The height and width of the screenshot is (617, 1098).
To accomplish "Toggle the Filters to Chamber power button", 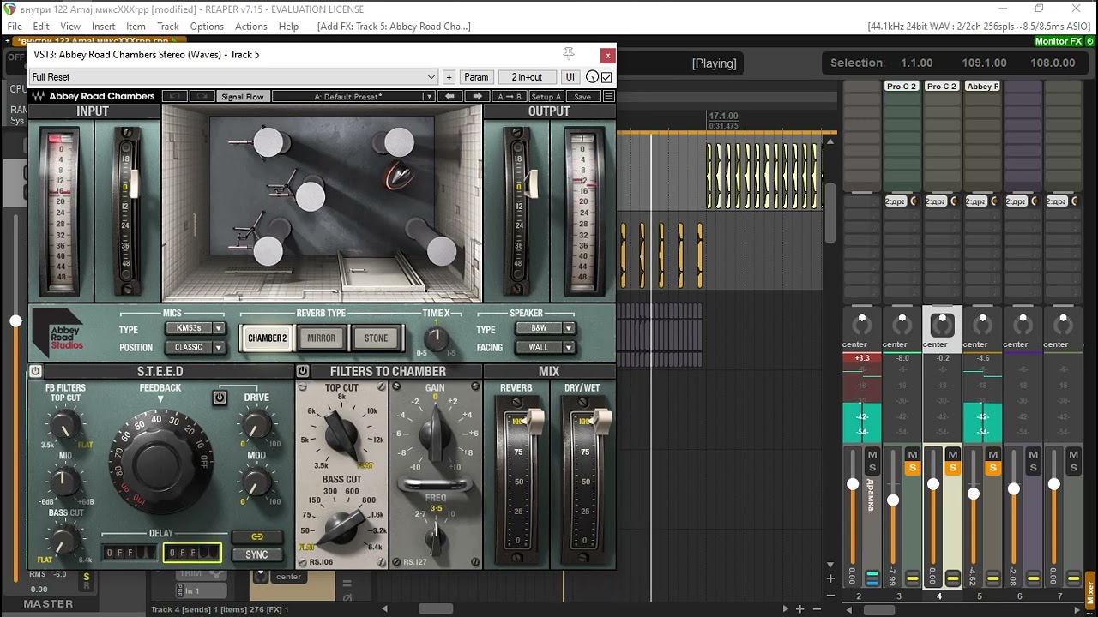I will coord(303,371).
